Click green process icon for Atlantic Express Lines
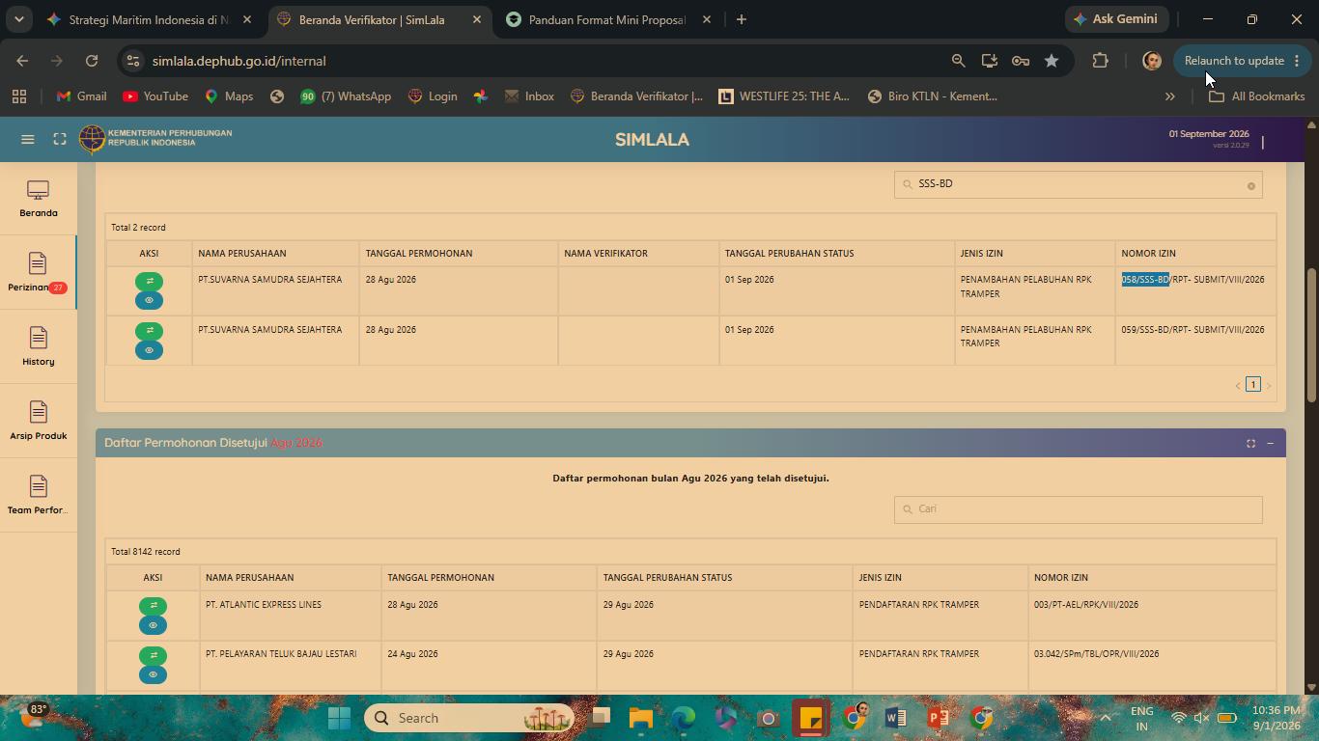The height and width of the screenshot is (741, 1319). 153,606
